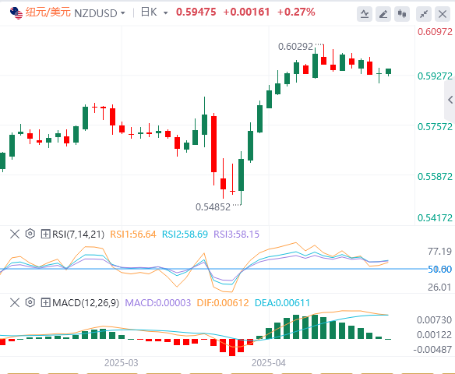Click the high marker 0.60292
The height and width of the screenshot is (374, 455).
tap(295, 47)
